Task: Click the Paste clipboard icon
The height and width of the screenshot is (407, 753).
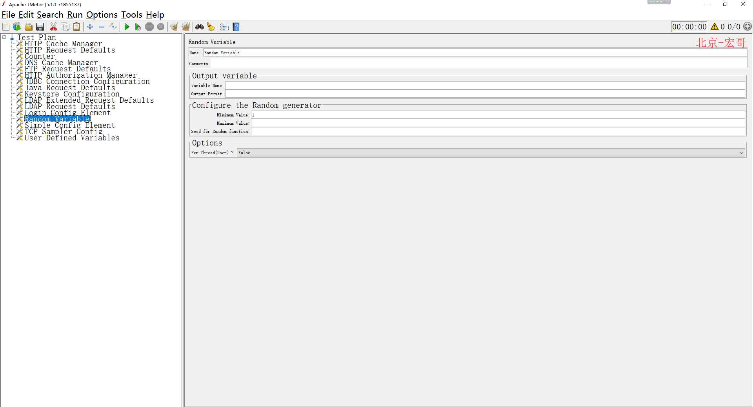Action: click(x=77, y=27)
